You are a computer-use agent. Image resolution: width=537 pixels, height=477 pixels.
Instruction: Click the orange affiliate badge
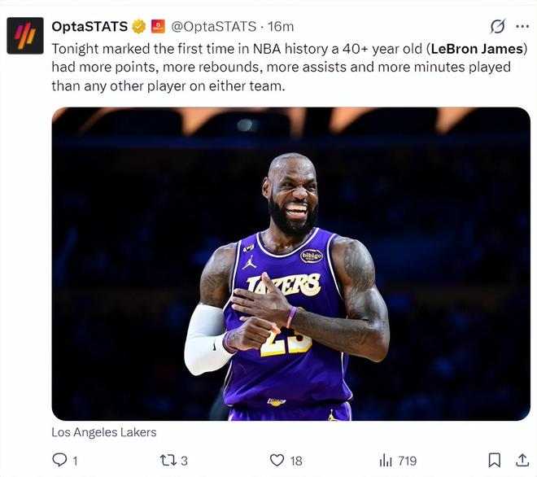[x=158, y=27]
